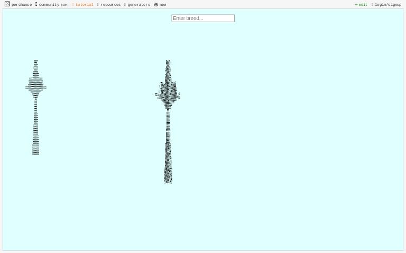Click the icon before resources
Screen dimensions: 406x253
pos(98,5)
